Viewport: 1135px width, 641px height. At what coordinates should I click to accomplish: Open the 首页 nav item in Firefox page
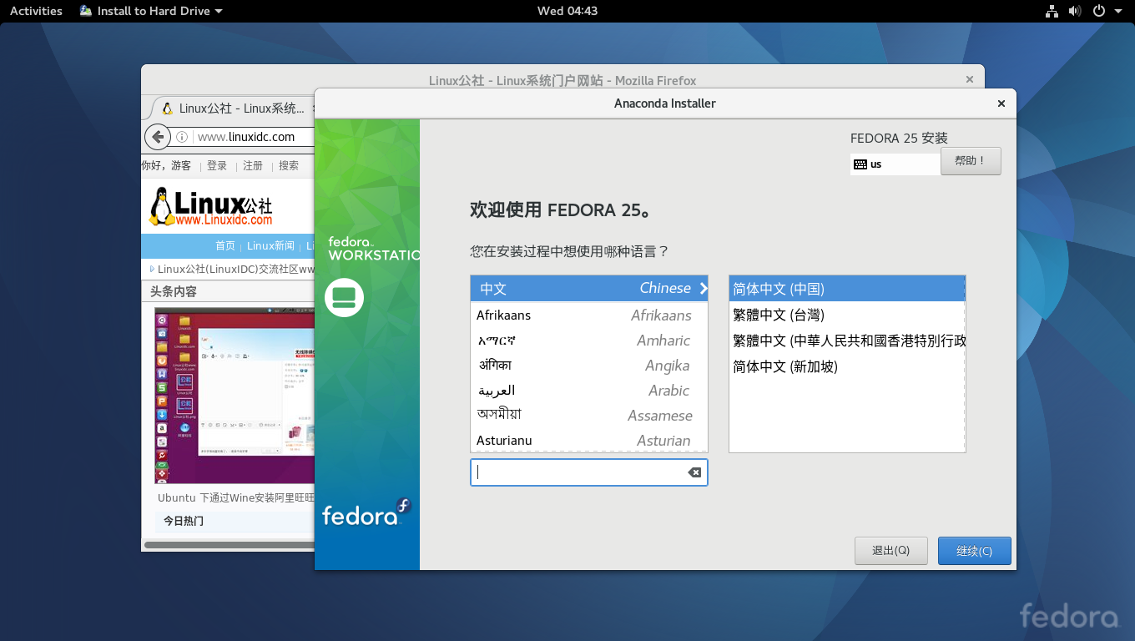[225, 245]
